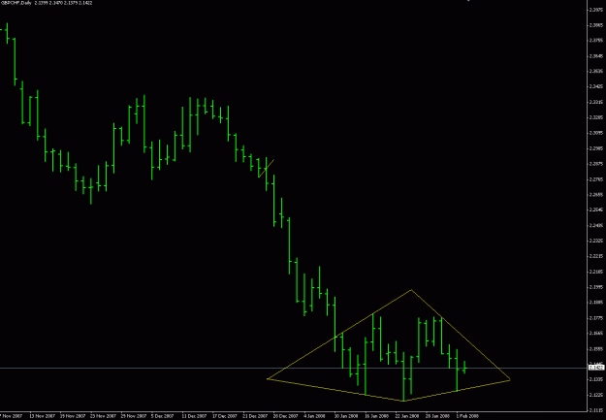
Task: Click the 1 Feb 2008 date label
Action: coord(467,416)
